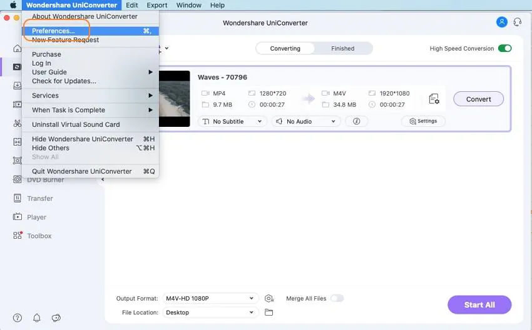Open output file settings icon for Waves

434,99
